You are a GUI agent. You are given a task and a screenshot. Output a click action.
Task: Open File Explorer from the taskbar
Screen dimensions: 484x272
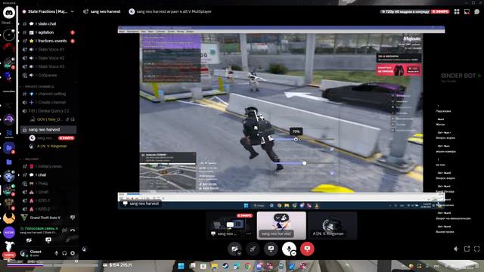pos(214,266)
